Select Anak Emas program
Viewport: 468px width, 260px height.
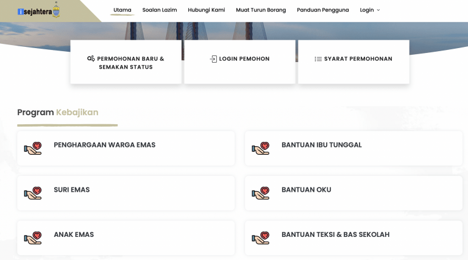pos(126,238)
